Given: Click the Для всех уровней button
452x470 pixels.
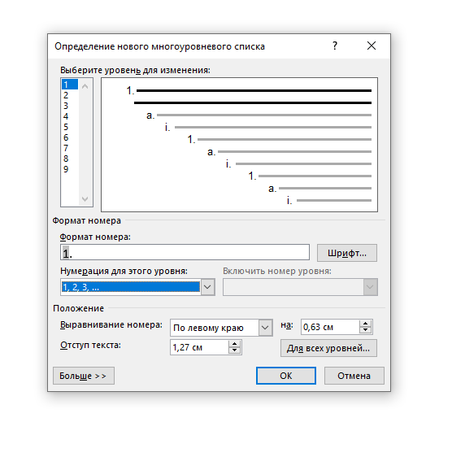Looking at the screenshot, I should pyautogui.click(x=328, y=348).
